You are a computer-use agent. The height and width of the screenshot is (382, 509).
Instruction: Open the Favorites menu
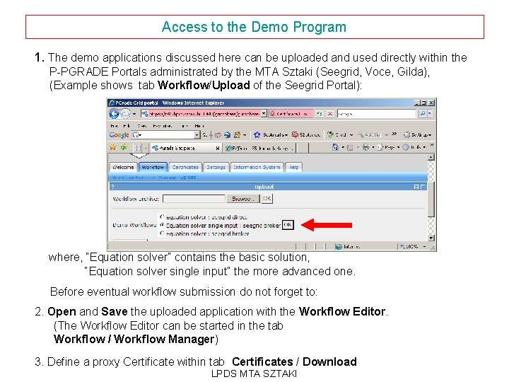(162, 126)
